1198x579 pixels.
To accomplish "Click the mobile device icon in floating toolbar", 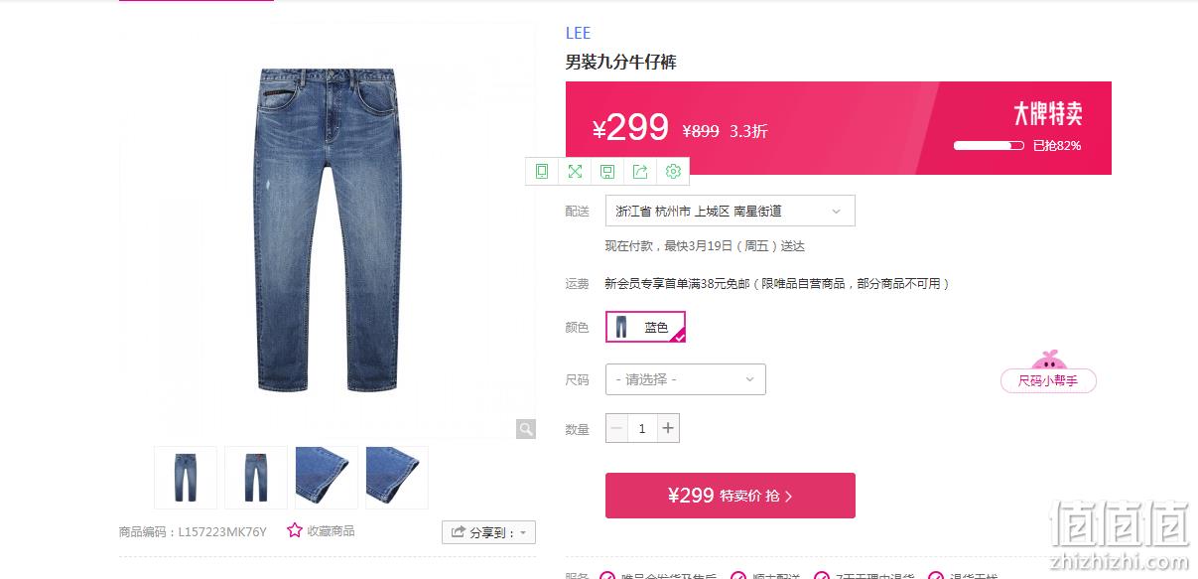I will (x=542, y=172).
